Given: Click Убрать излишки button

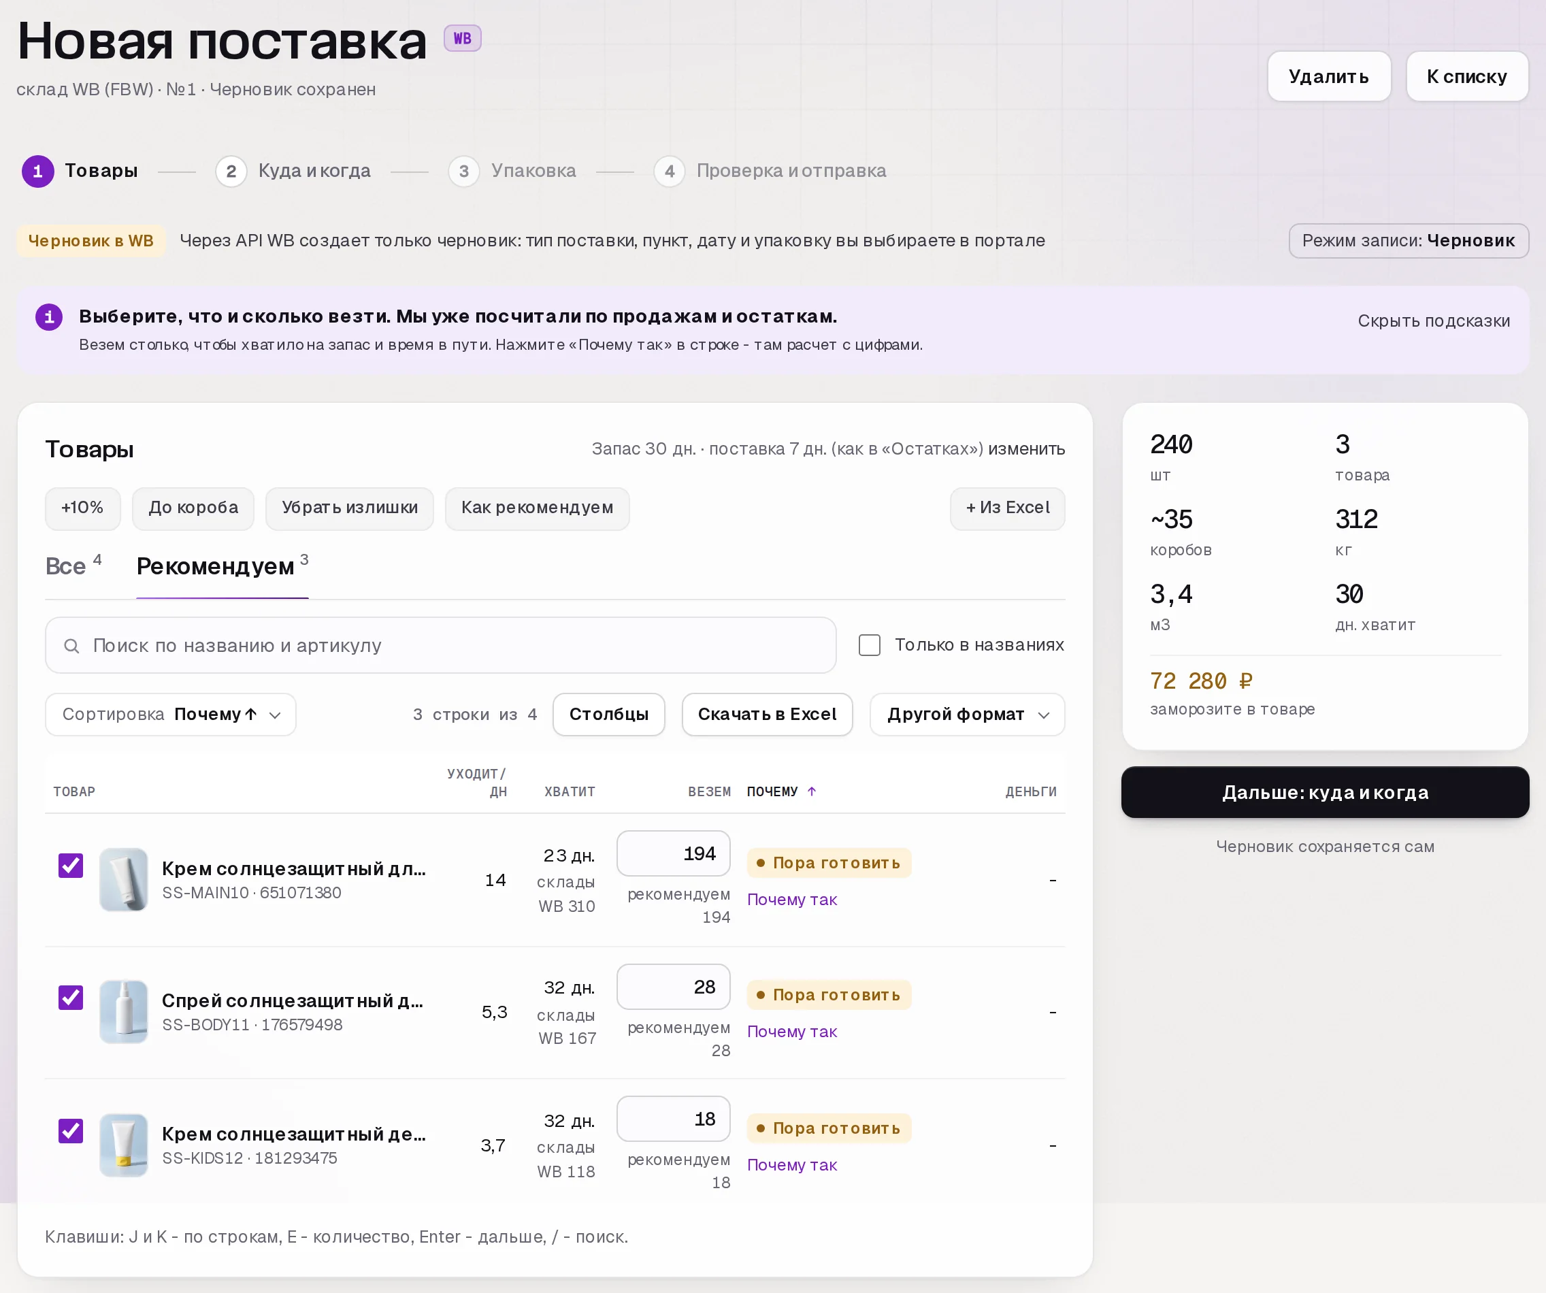Looking at the screenshot, I should [x=350, y=508].
